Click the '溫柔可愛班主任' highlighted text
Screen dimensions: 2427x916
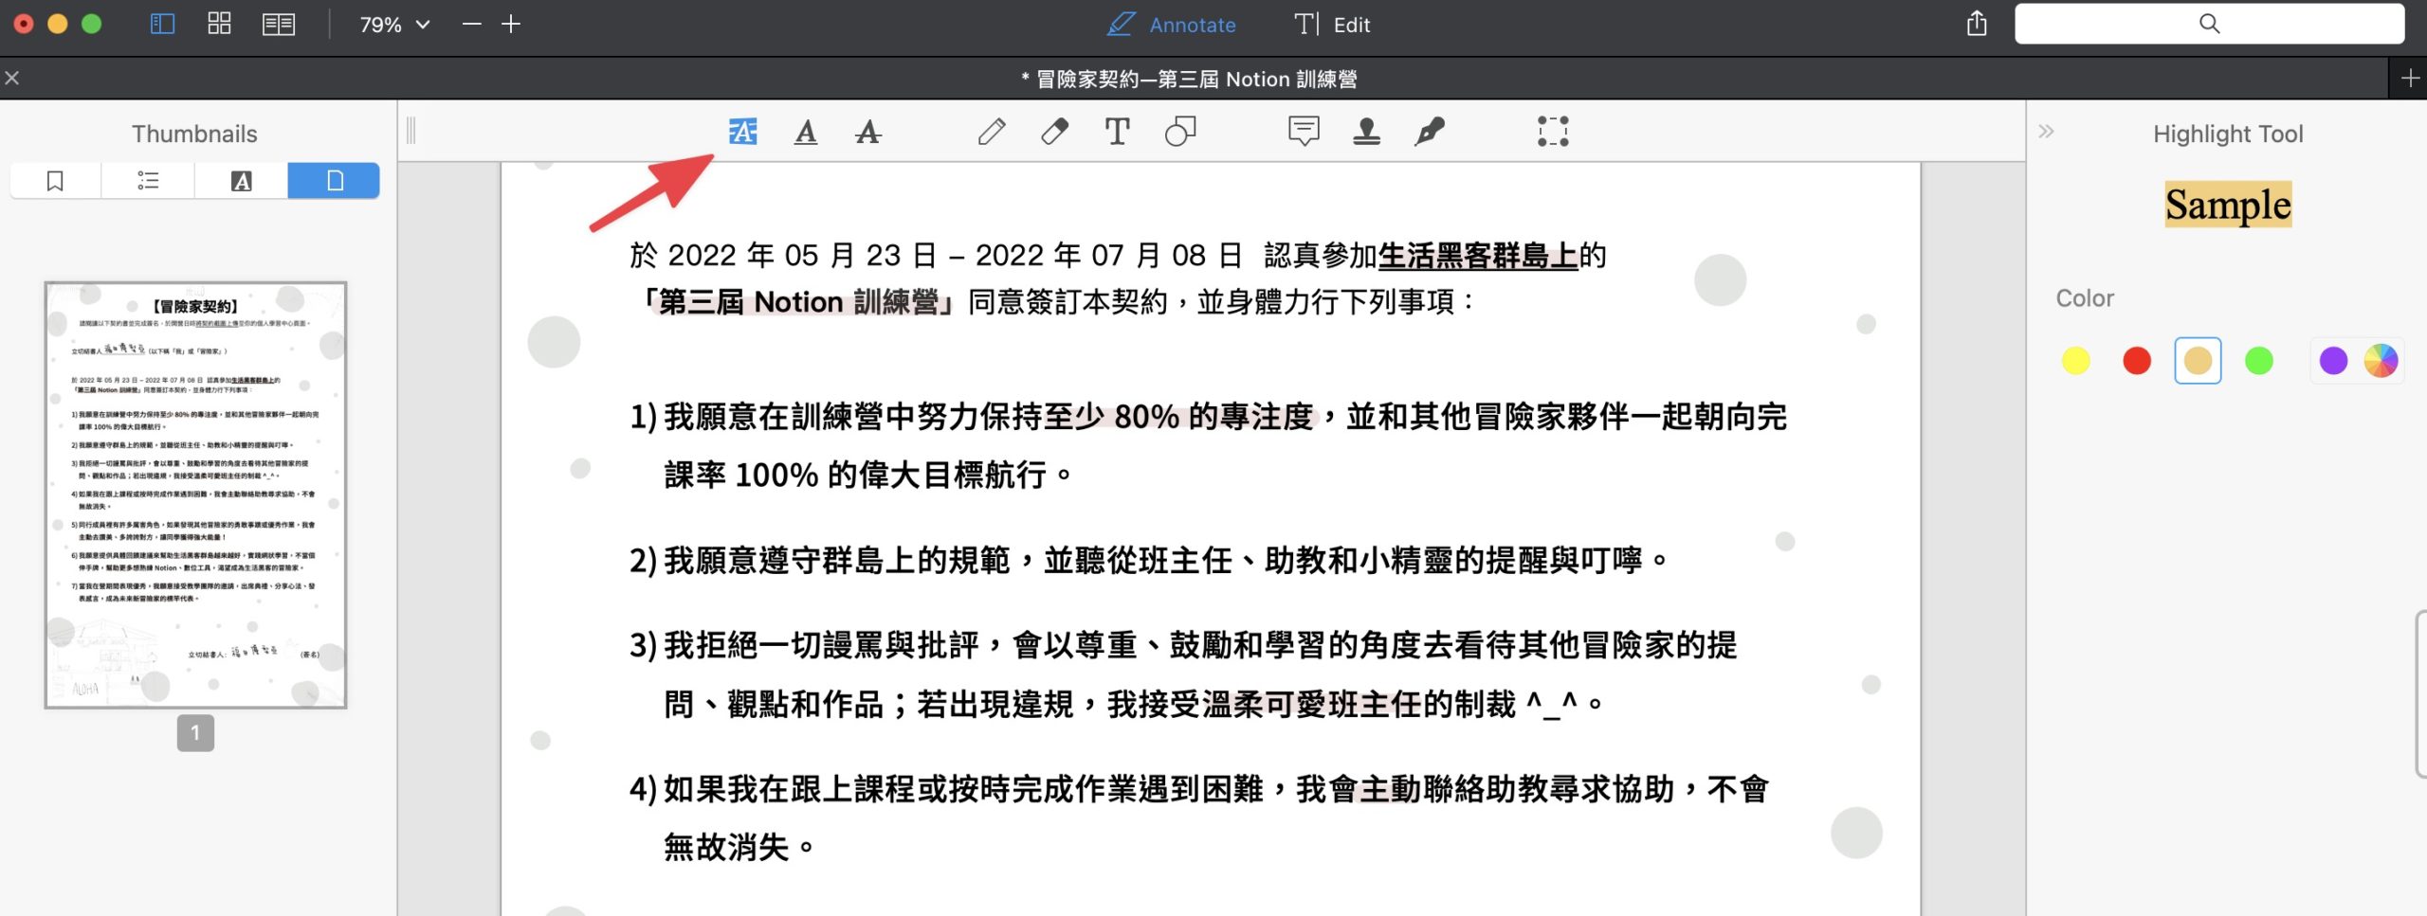click(1311, 704)
